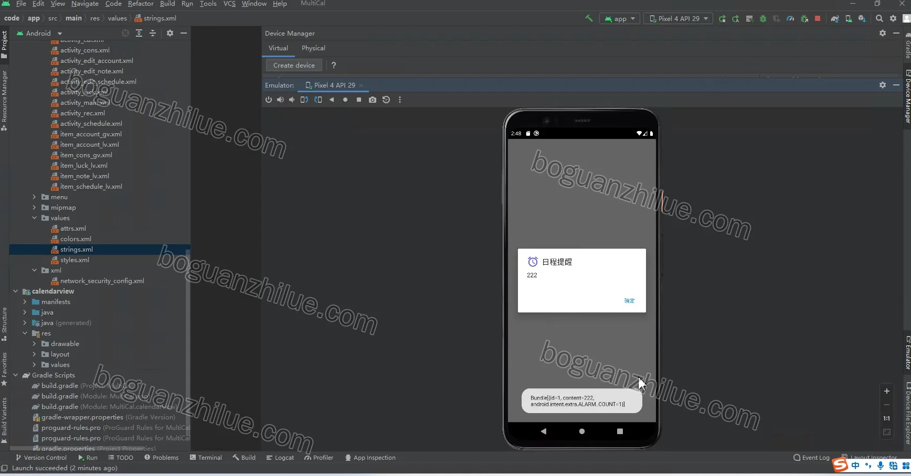Collapse the calendarview module
Viewport: 911px width, 476px height.
pyautogui.click(x=16, y=291)
